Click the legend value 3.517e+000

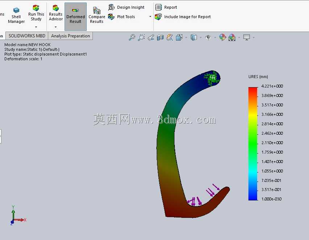272,105
